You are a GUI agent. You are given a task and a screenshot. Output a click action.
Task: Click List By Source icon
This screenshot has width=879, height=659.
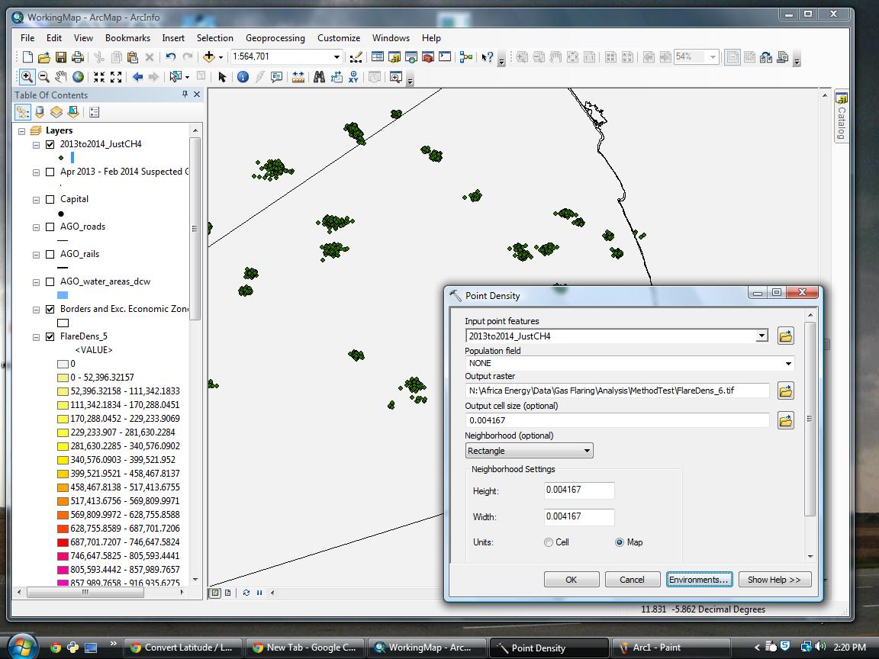point(40,112)
